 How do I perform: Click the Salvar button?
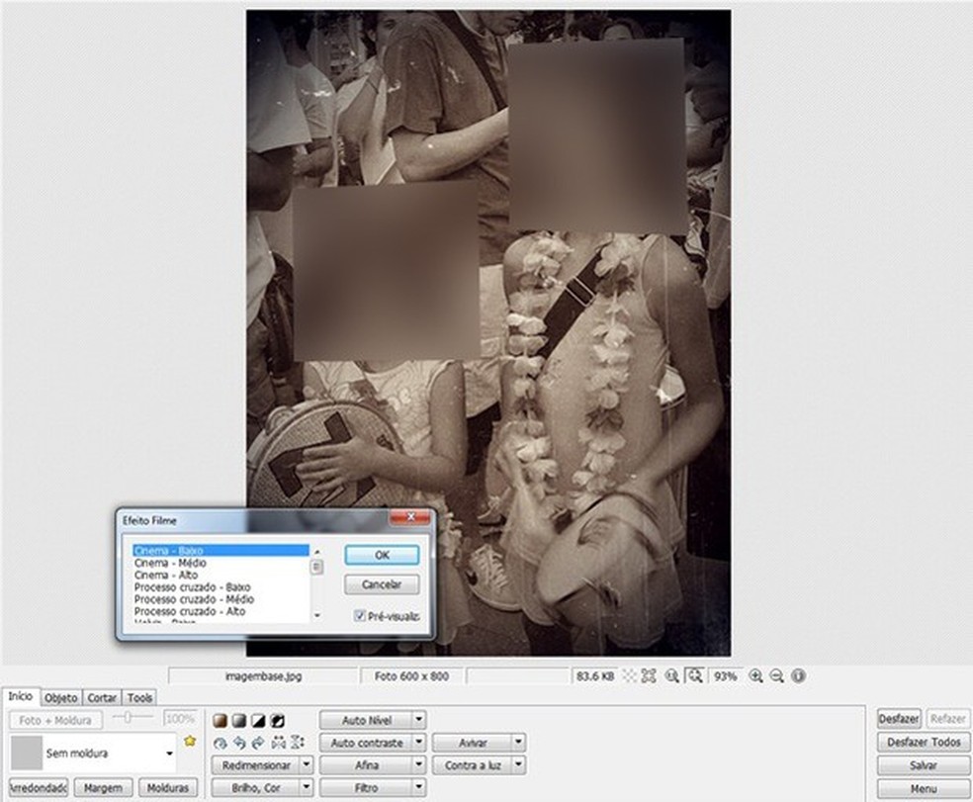924,765
